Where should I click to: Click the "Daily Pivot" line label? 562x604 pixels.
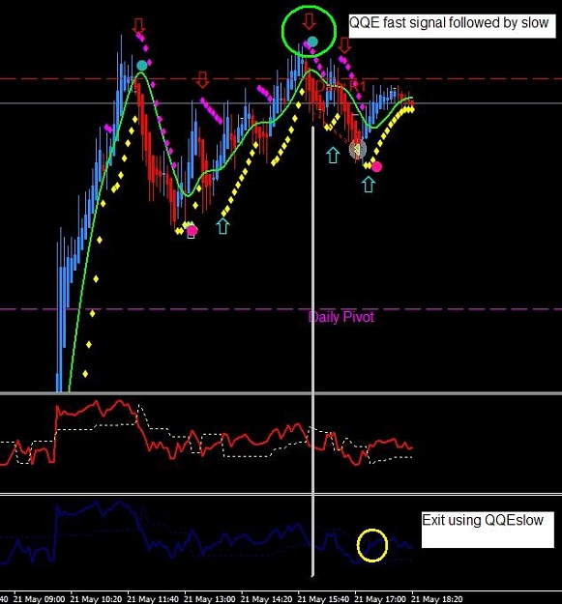(341, 317)
